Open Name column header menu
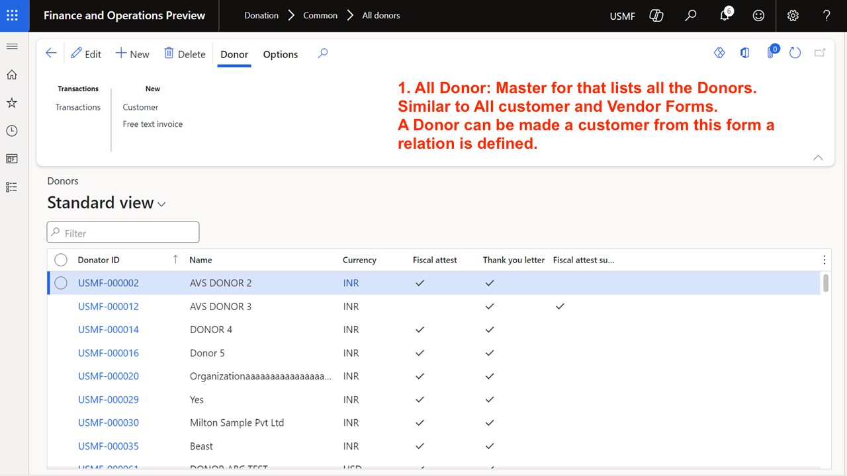 (x=201, y=260)
